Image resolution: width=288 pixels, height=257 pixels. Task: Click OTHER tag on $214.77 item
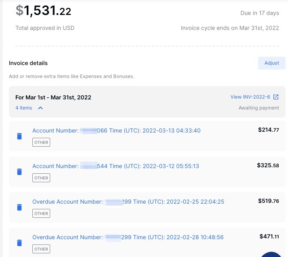coord(41,142)
